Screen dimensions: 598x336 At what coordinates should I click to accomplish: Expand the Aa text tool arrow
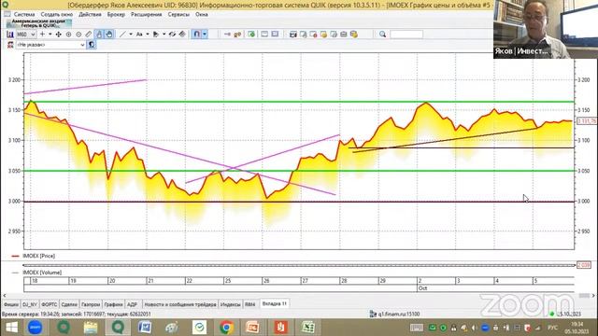click(148, 35)
